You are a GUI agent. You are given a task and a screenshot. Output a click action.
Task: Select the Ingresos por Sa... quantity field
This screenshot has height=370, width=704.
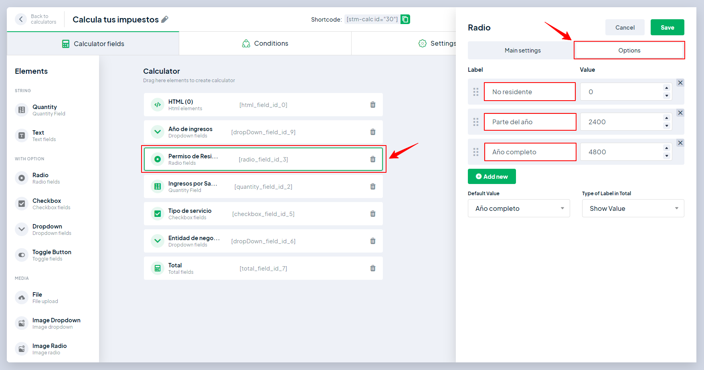(263, 186)
